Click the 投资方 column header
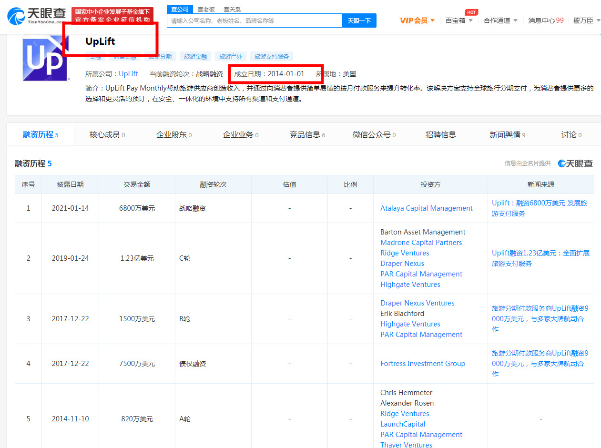Screen dimensions: 601x448 coord(430,184)
